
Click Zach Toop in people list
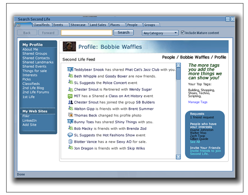click(x=197, y=136)
